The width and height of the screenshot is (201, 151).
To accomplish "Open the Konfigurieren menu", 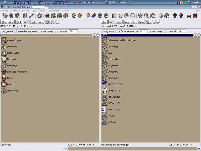I will pyautogui.click(x=54, y=11).
